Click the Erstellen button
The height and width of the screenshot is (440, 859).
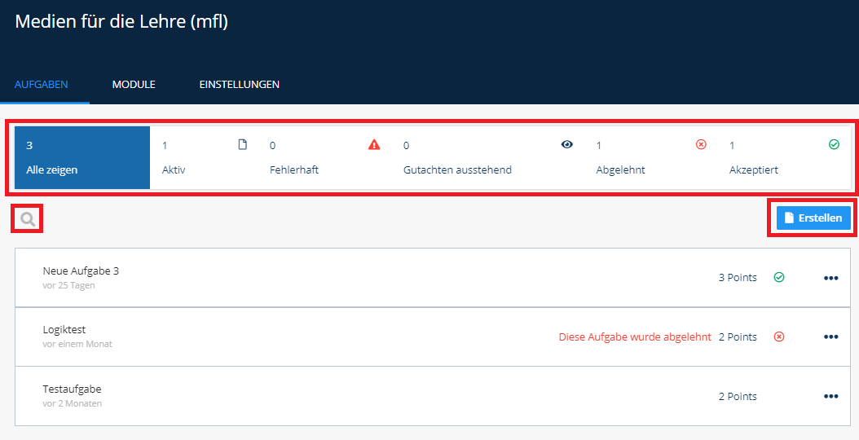813,218
